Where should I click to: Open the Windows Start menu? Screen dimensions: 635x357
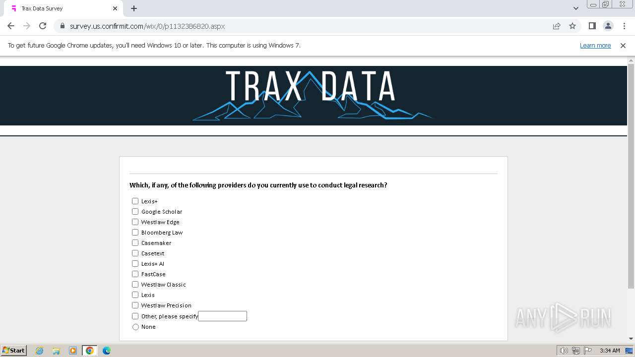click(13, 350)
